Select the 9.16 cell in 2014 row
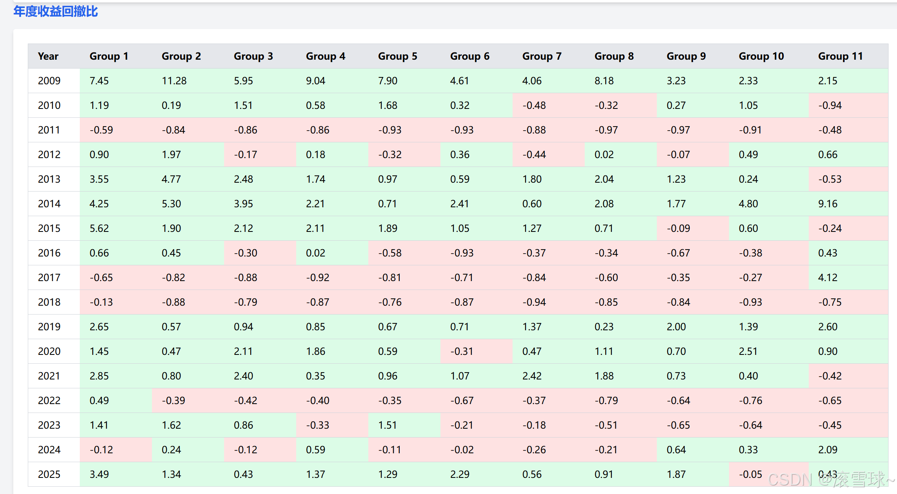 828,204
